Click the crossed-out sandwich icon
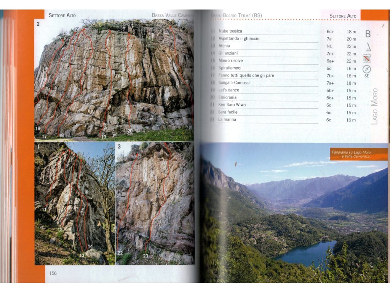The image size is (390, 292). point(367,58)
